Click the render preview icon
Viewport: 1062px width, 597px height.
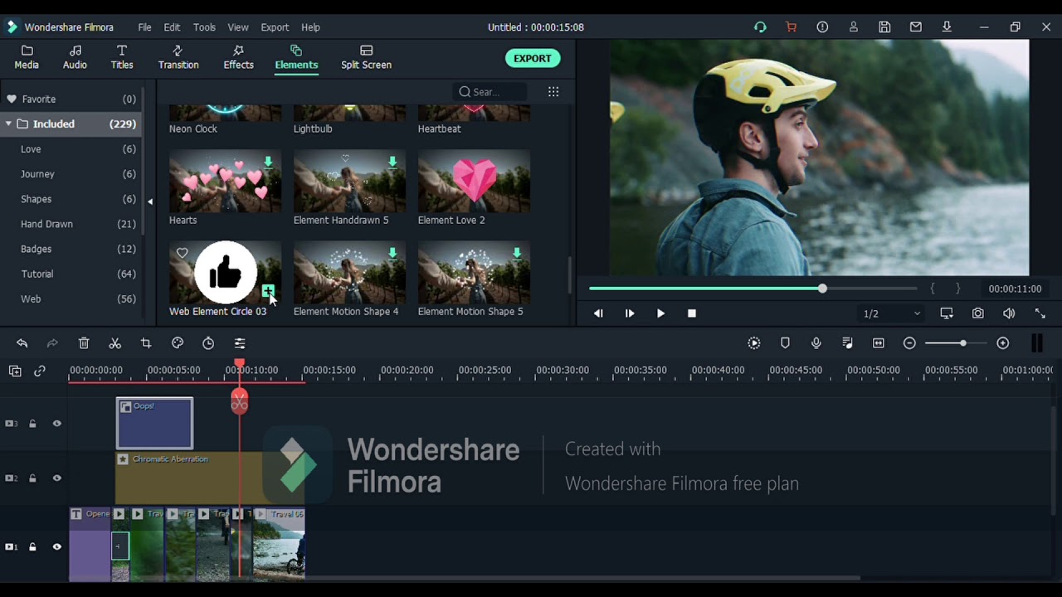[754, 343]
